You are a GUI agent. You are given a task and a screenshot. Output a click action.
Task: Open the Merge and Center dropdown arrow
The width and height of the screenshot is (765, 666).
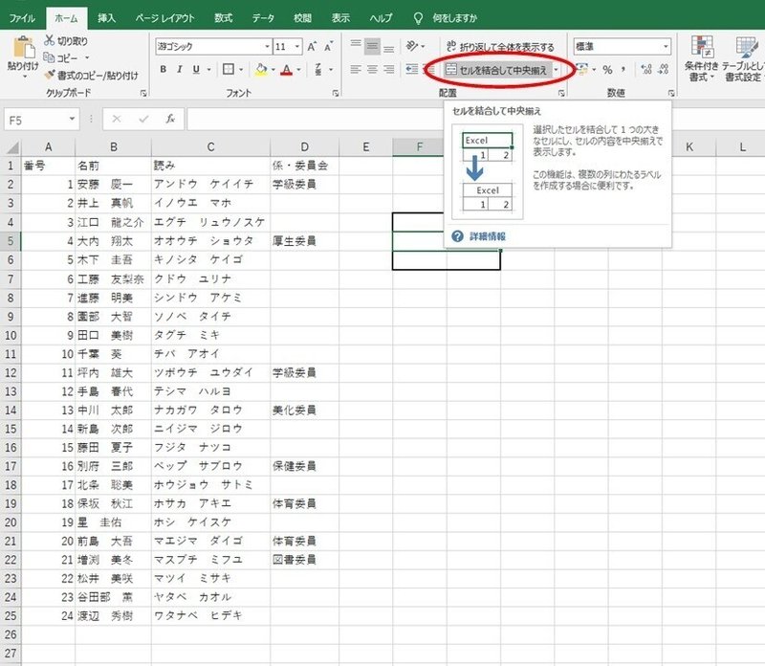556,70
